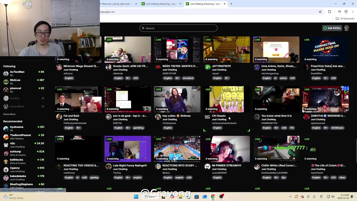Open Cgeezy's avatar in Recommended channels
Image resolution: width=357 pixels, height=201 pixels.
tap(6, 169)
